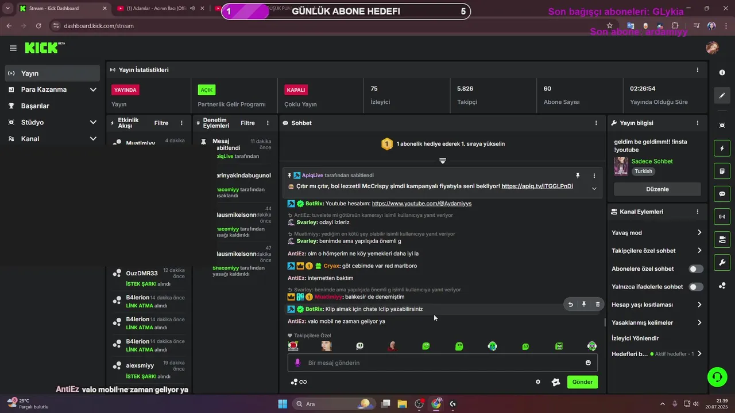
Task: Toggle the stream info wrench widget icon
Action: [722, 262]
